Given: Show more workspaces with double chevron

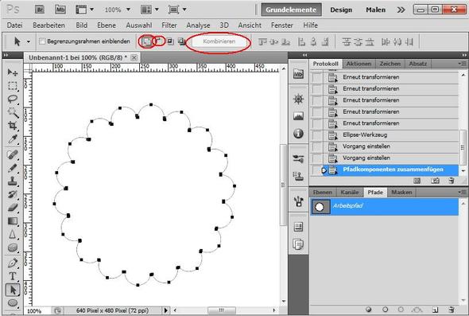Looking at the screenshot, I should tap(401, 10).
